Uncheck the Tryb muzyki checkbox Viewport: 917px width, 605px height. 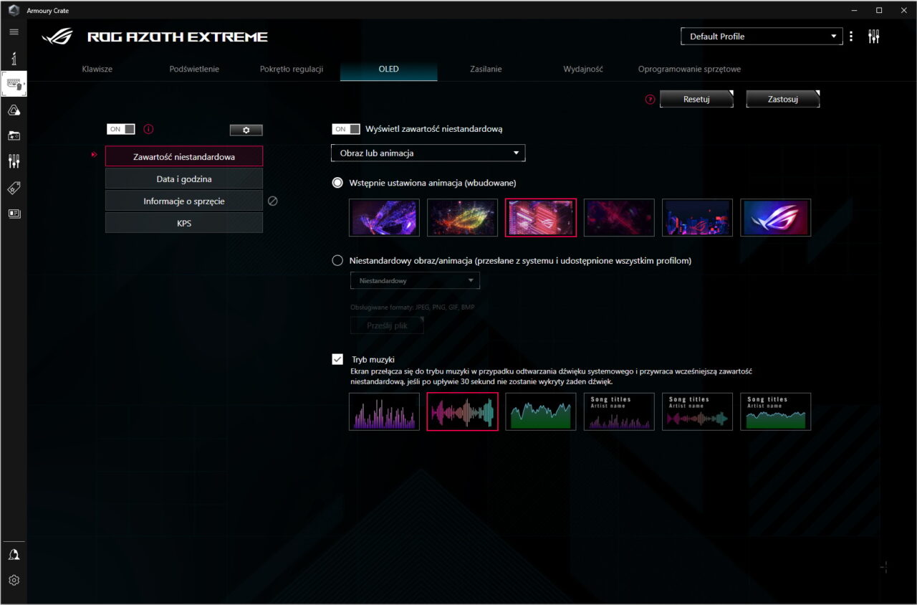tap(337, 359)
